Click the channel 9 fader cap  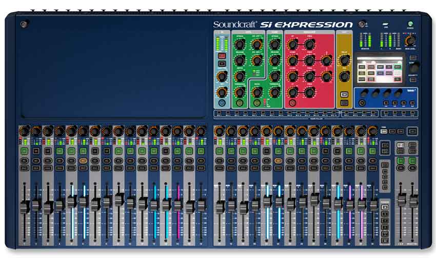click(118, 200)
